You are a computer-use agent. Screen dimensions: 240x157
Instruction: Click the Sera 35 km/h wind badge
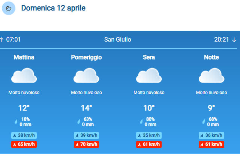pyautogui.click(x=149, y=135)
